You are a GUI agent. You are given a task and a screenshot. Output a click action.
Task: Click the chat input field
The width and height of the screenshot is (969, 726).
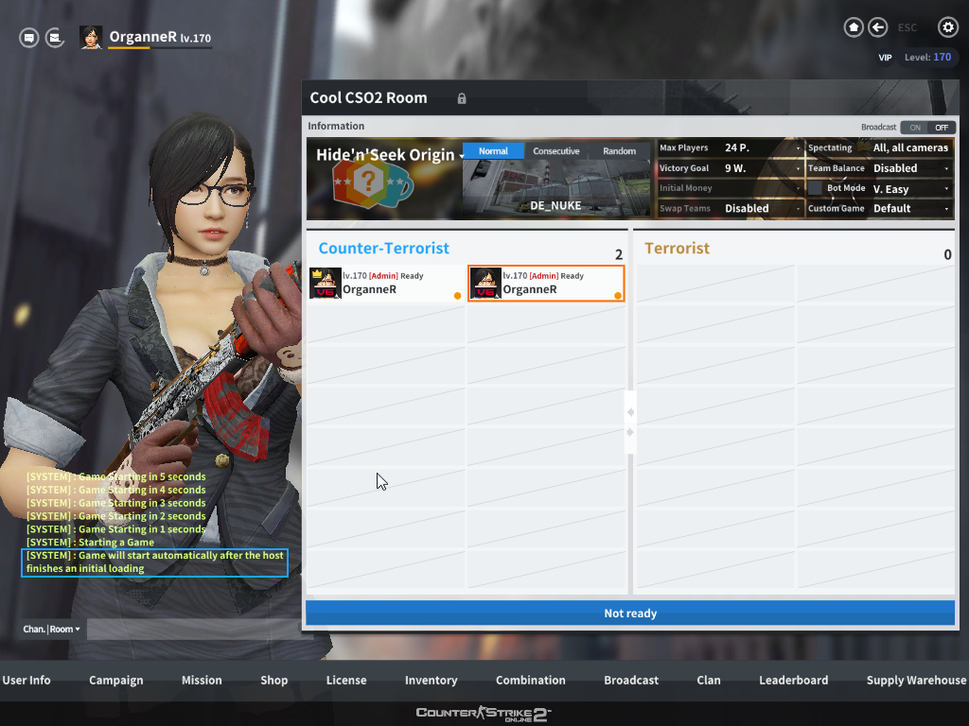point(193,629)
